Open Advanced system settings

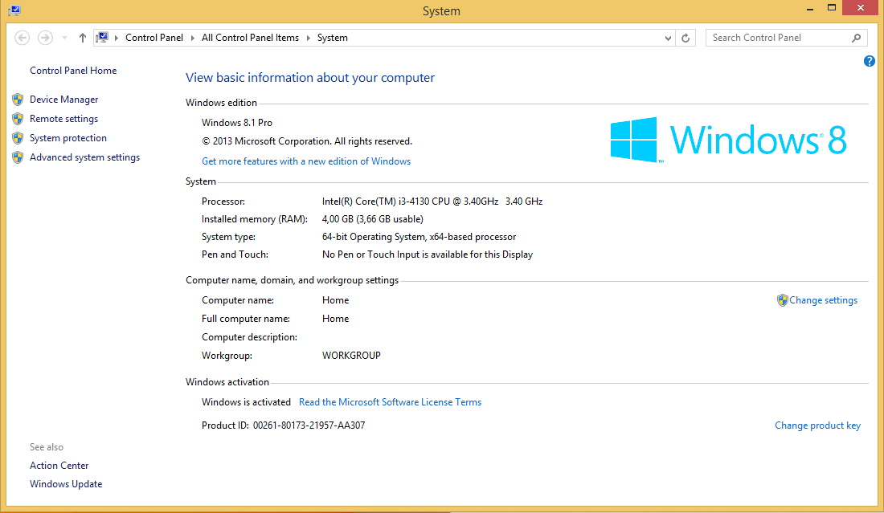point(84,157)
